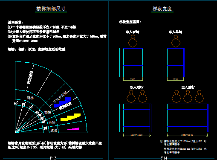Click the 爬梯 label in the chart
Screen dimensions: 217x160
[x=30, y=98]
